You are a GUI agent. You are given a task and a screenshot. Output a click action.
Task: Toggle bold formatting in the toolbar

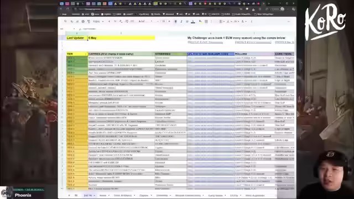[x=176, y=22]
